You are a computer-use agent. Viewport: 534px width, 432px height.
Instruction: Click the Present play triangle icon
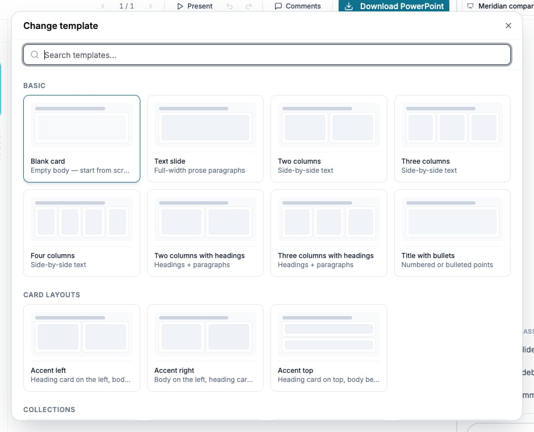180,6
